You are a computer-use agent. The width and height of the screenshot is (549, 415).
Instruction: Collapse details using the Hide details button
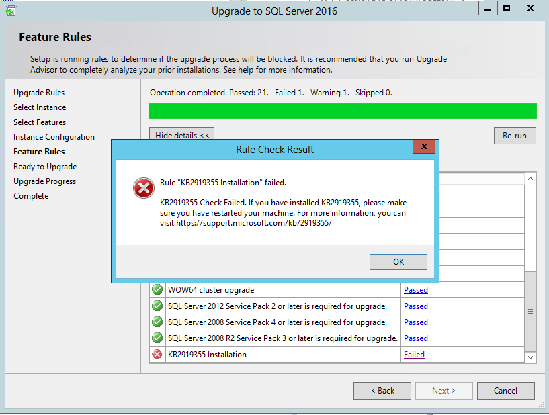pyautogui.click(x=181, y=135)
